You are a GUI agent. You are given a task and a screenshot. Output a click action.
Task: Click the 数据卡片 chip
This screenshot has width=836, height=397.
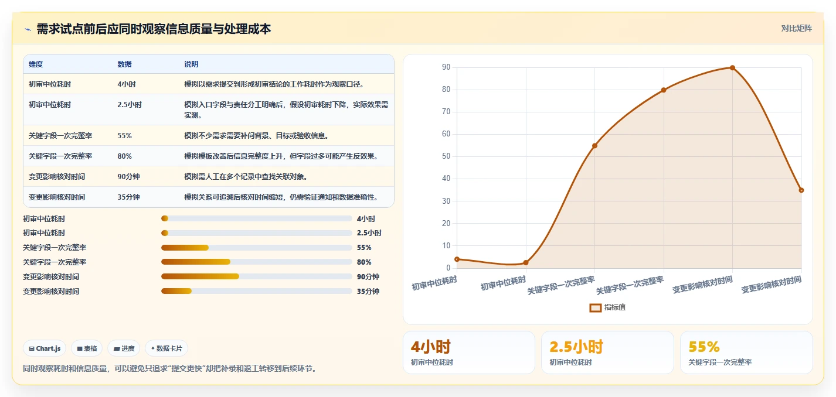[166, 348]
